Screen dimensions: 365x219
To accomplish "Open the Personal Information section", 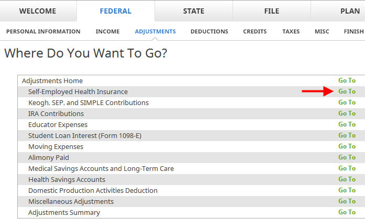I will 43,31.
